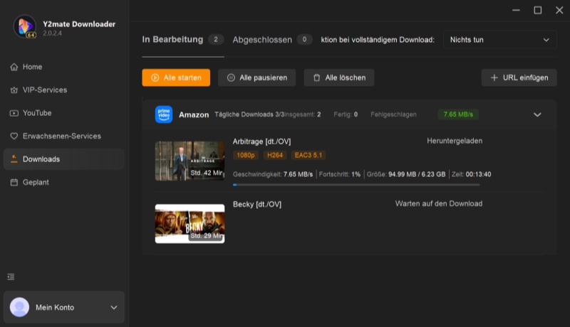Minimize the Y2mate window
This screenshot has height=327, width=570.
pos(516,10)
